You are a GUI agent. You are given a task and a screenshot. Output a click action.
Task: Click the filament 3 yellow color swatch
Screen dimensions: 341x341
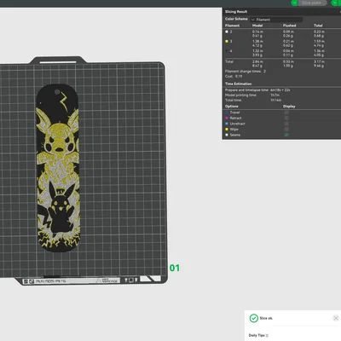pos(227,42)
